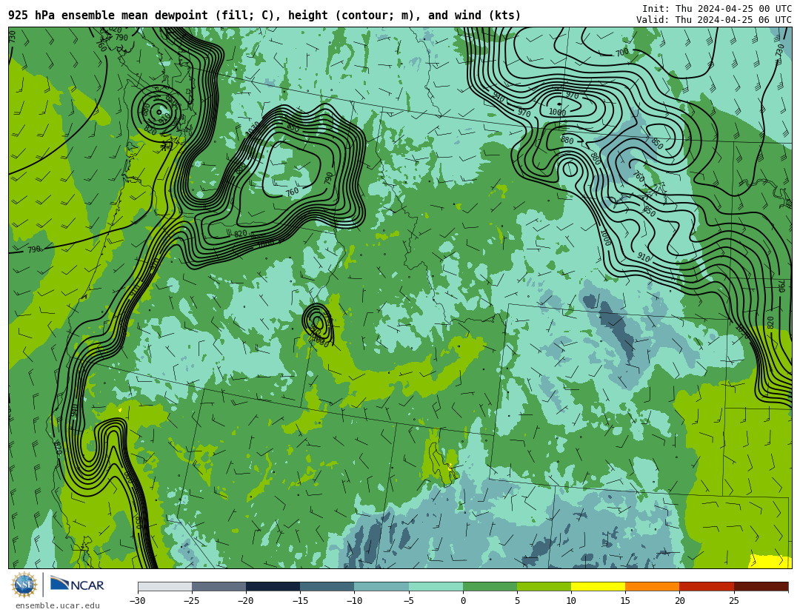Click the '700' height contour label
The height and width of the screenshot is (615, 800).
pyautogui.click(x=622, y=53)
